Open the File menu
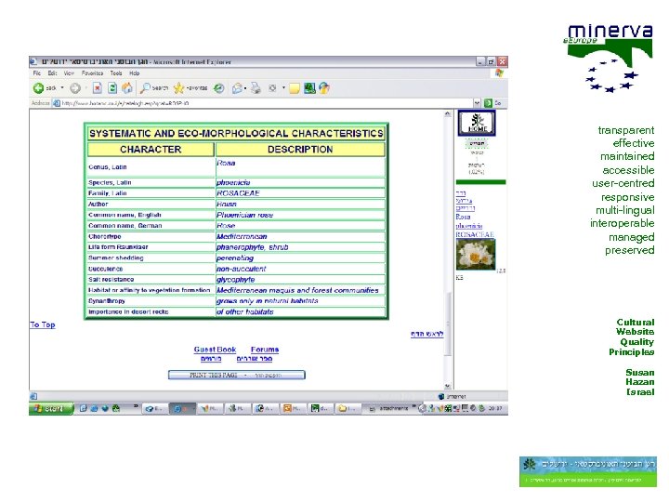The height and width of the screenshot is (502, 669). (36, 73)
